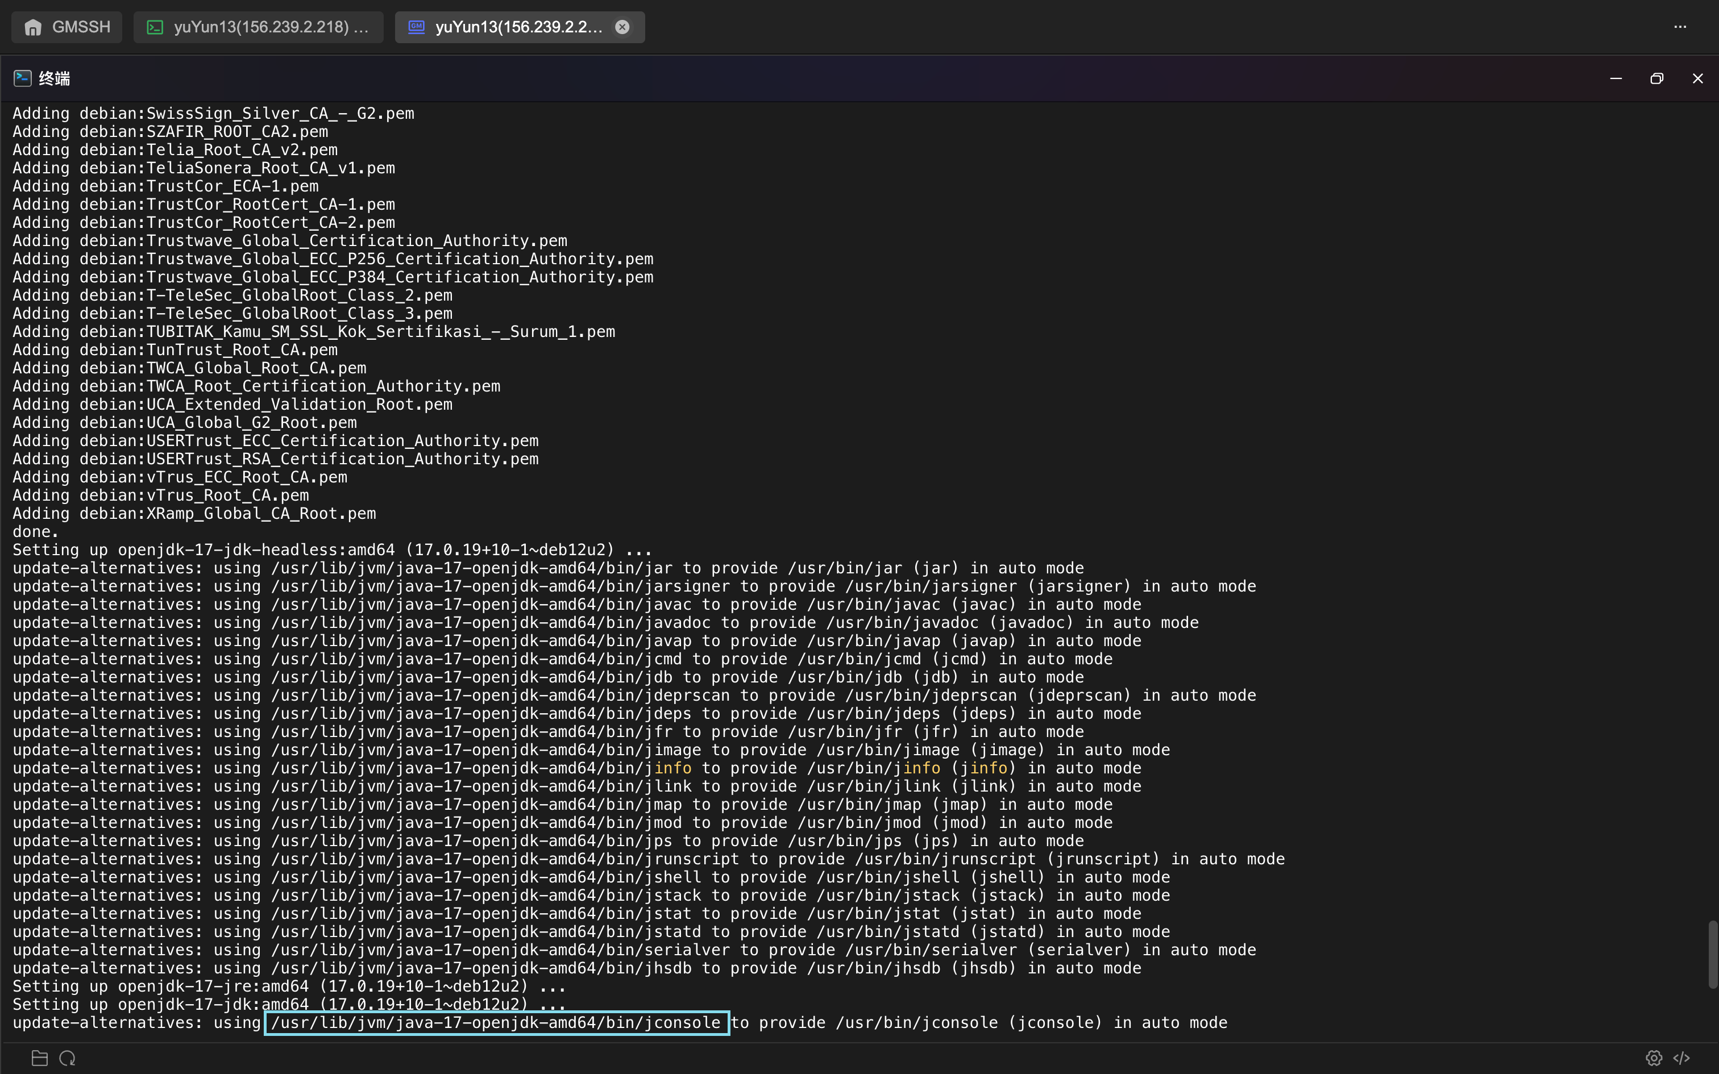Open terminal settings gear icon
Image resolution: width=1719 pixels, height=1074 pixels.
(1654, 1058)
